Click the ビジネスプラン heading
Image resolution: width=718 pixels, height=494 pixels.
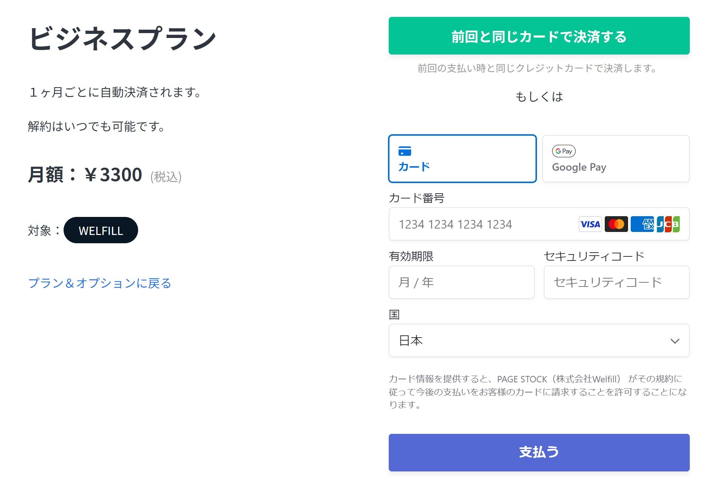pyautogui.click(x=123, y=38)
